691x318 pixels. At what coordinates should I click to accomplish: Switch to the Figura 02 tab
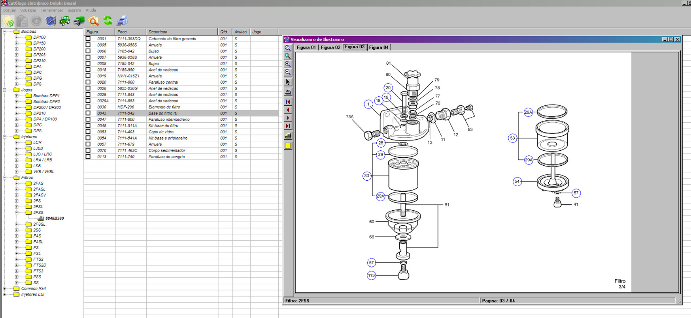[x=330, y=47]
